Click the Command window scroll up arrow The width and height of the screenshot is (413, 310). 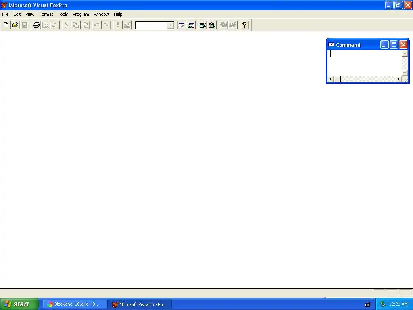click(405, 53)
